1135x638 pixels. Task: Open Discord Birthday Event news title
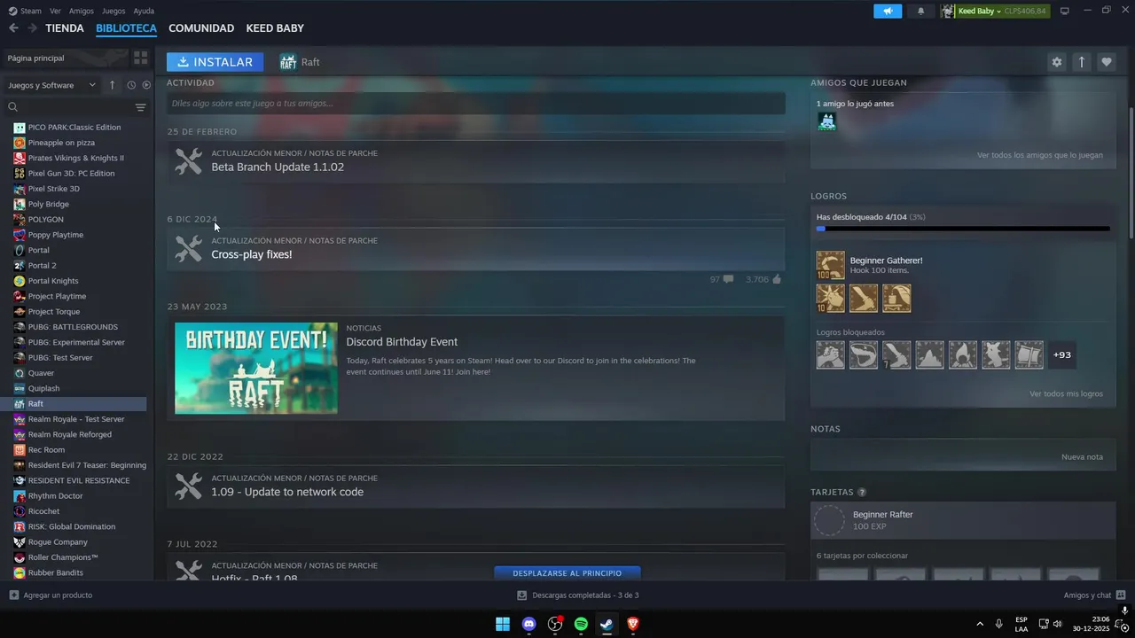(402, 342)
